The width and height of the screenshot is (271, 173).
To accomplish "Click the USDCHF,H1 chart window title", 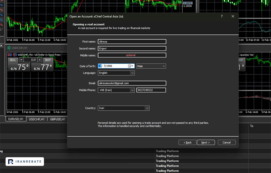I will (x=19, y=48).
